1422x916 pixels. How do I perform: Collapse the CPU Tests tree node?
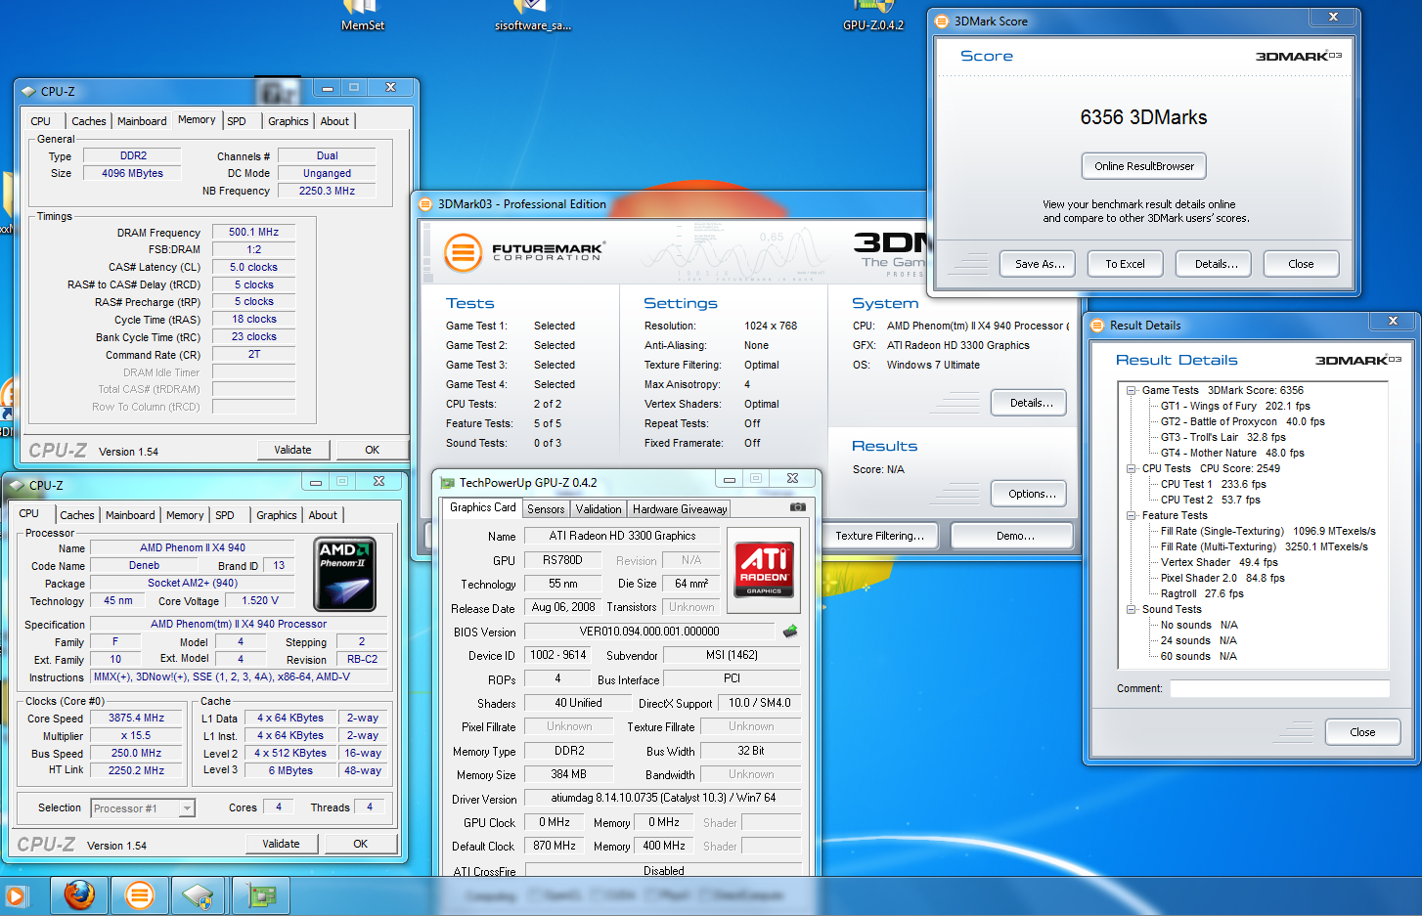tap(1131, 468)
